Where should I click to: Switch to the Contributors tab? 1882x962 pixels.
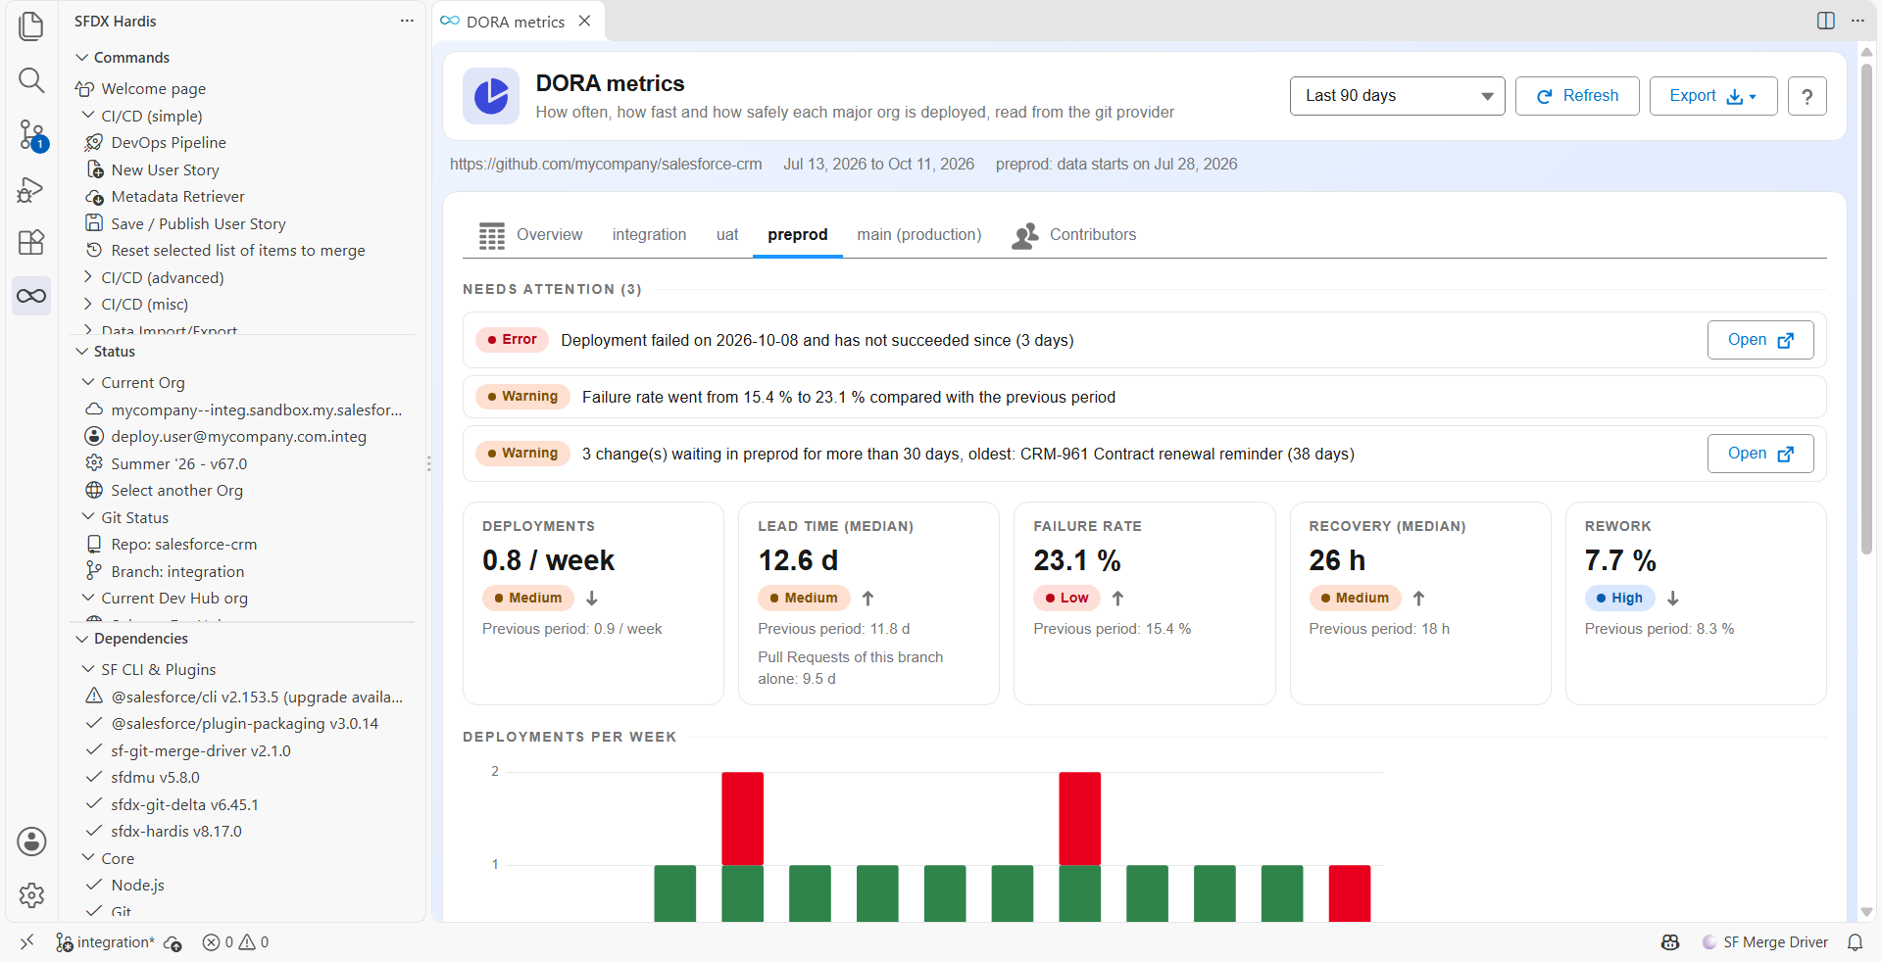[1074, 235]
